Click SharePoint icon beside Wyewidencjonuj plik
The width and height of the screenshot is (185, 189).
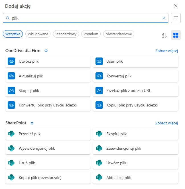(x=11, y=148)
